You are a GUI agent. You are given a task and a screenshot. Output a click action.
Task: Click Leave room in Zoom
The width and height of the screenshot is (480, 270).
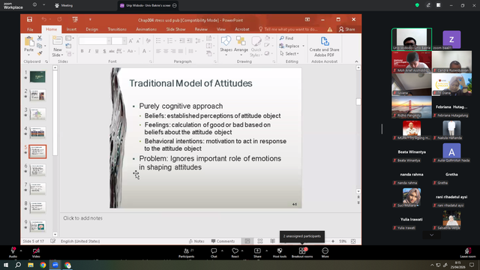click(x=468, y=253)
